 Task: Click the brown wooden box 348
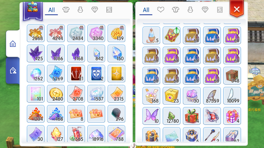click(x=232, y=76)
